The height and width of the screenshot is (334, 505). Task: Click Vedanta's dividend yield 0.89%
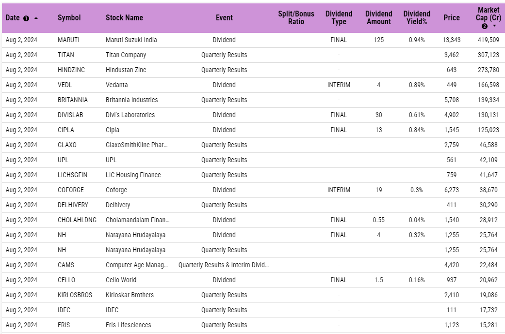click(417, 85)
